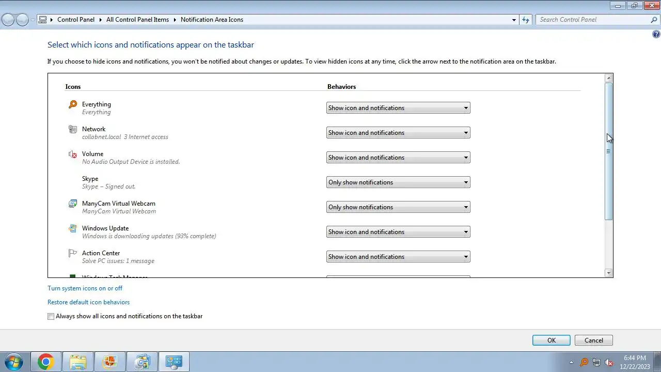Toggle Always show all icons checkbox
The width and height of the screenshot is (661, 372).
point(51,316)
